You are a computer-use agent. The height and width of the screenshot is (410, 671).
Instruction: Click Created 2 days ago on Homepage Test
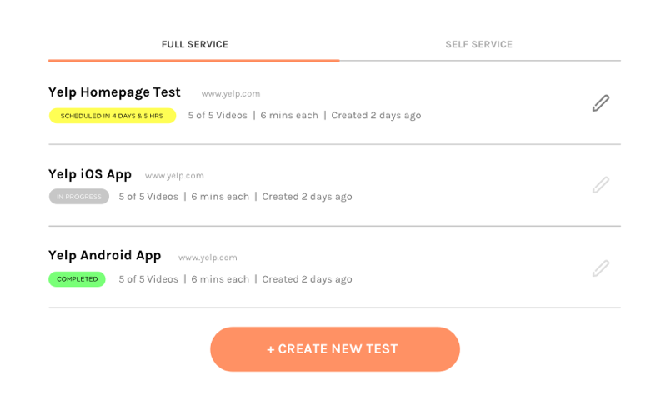tap(376, 116)
